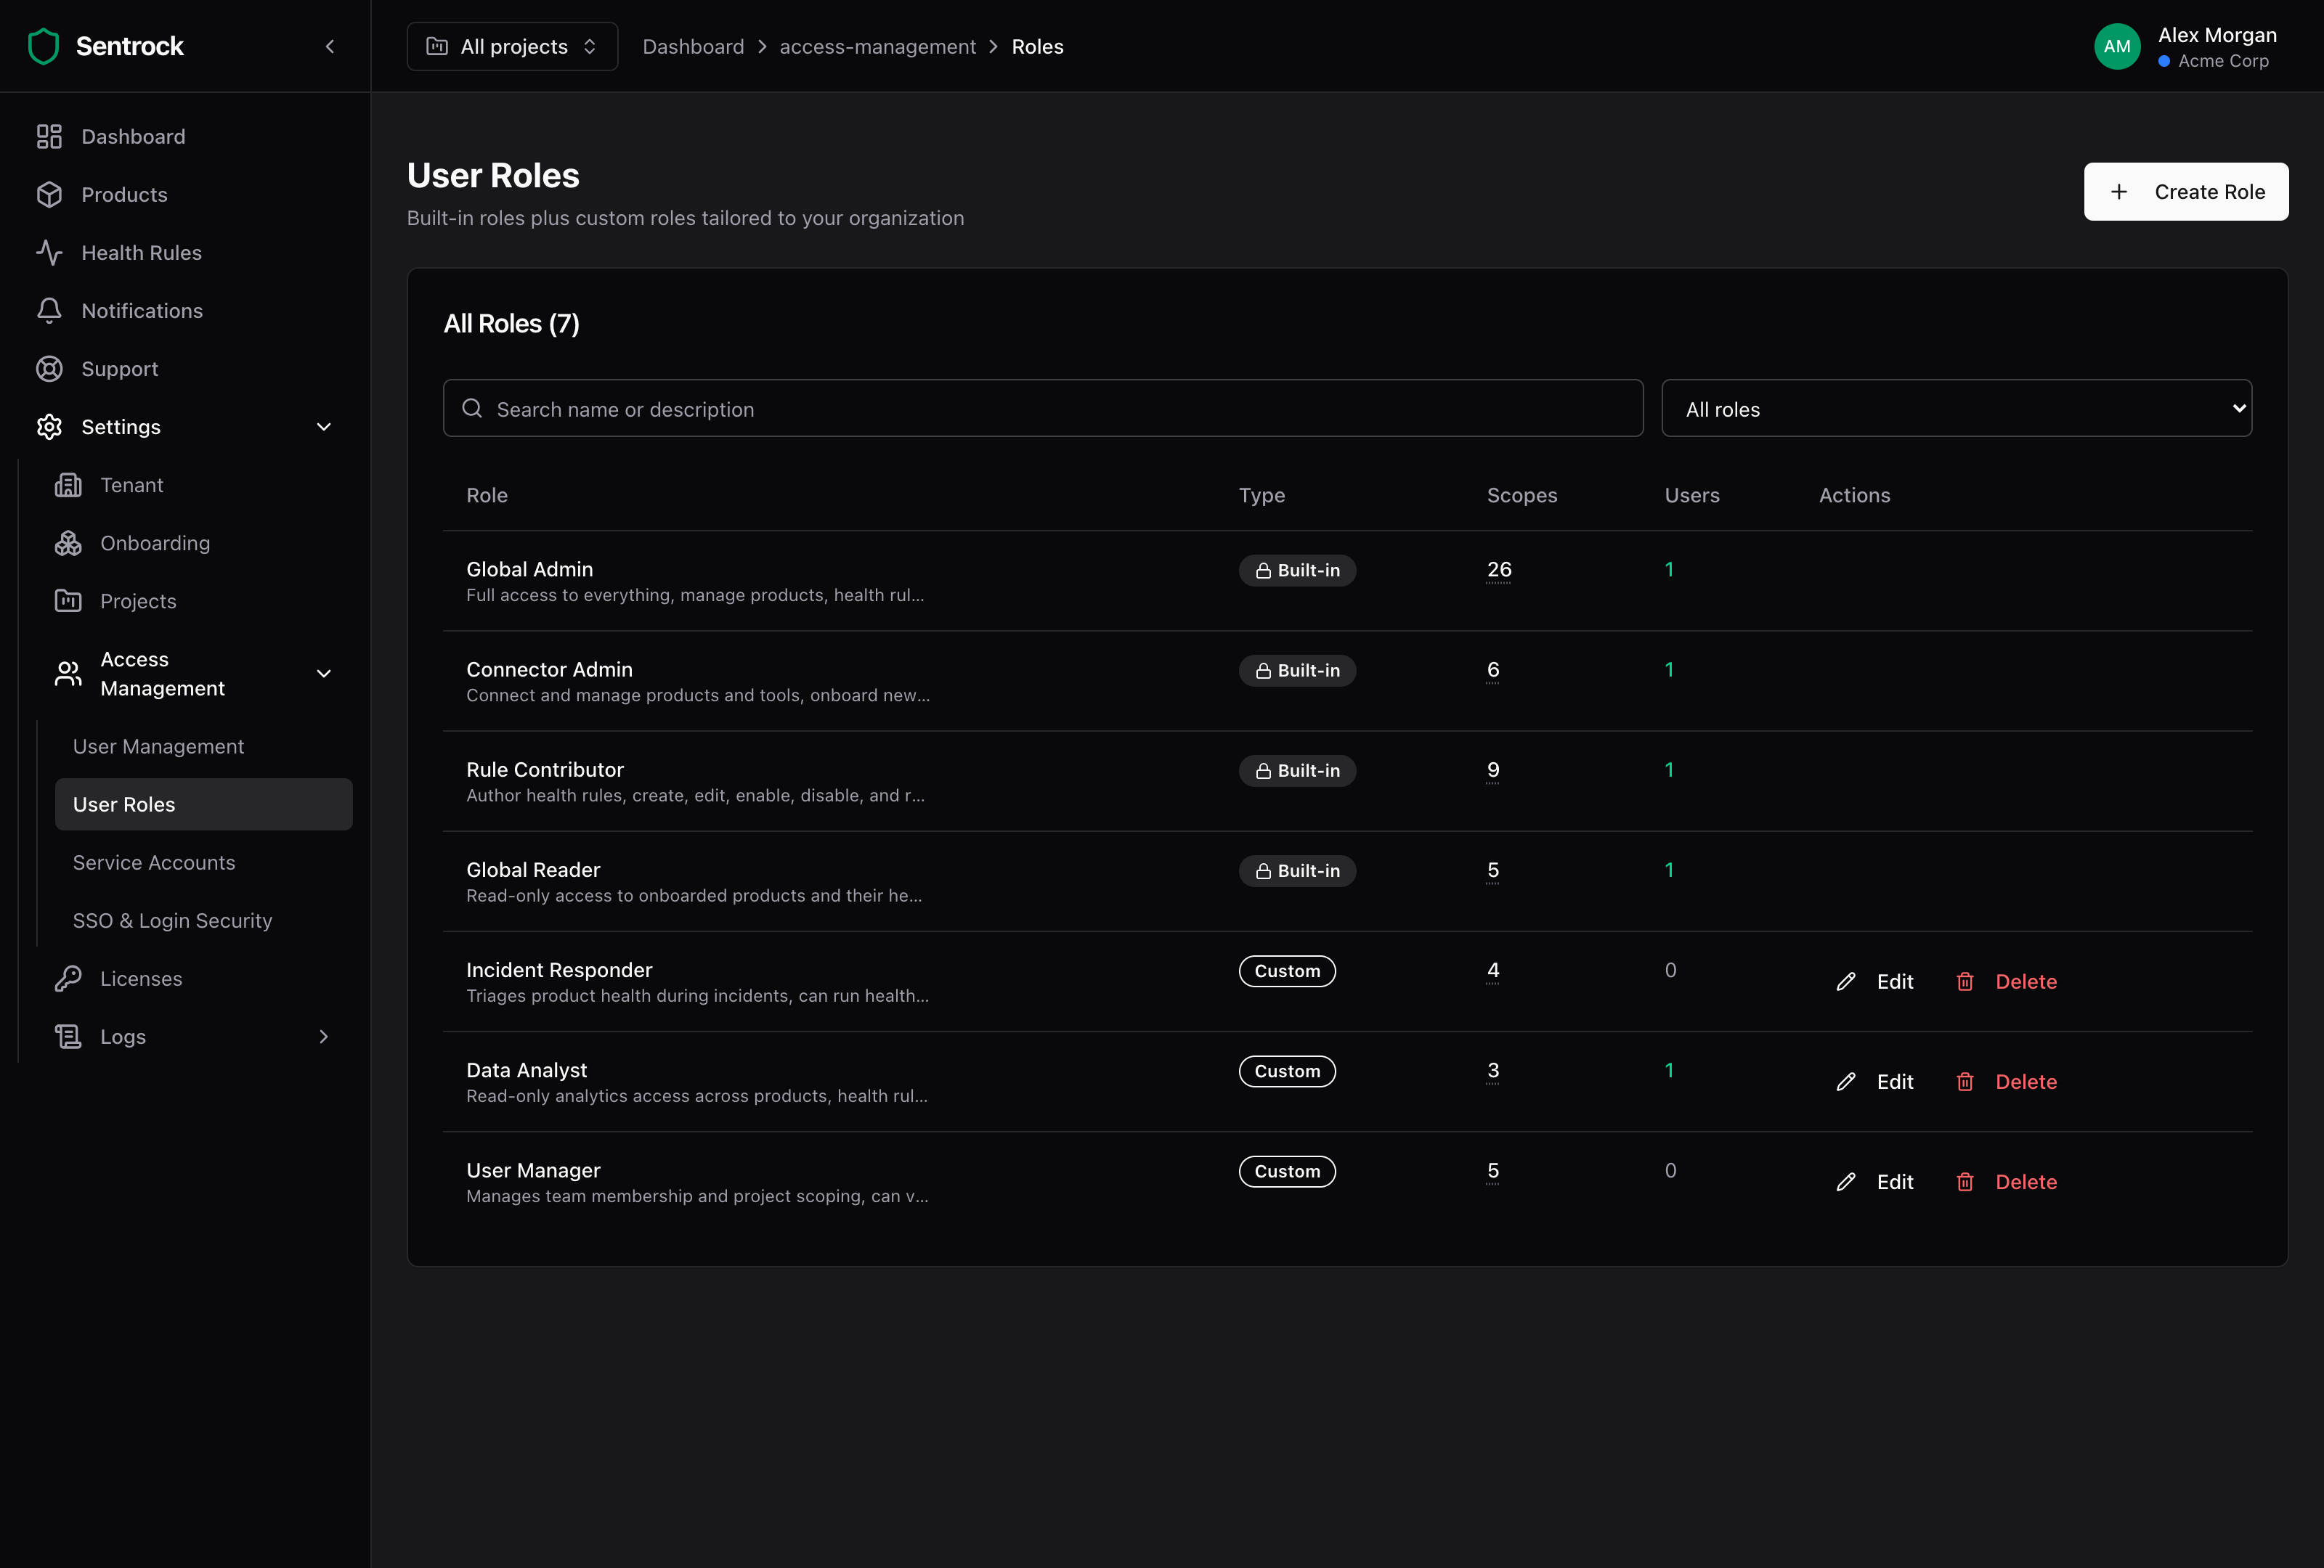The height and width of the screenshot is (1568, 2324).
Task: Open SSO & Login Security page
Action: [204, 920]
